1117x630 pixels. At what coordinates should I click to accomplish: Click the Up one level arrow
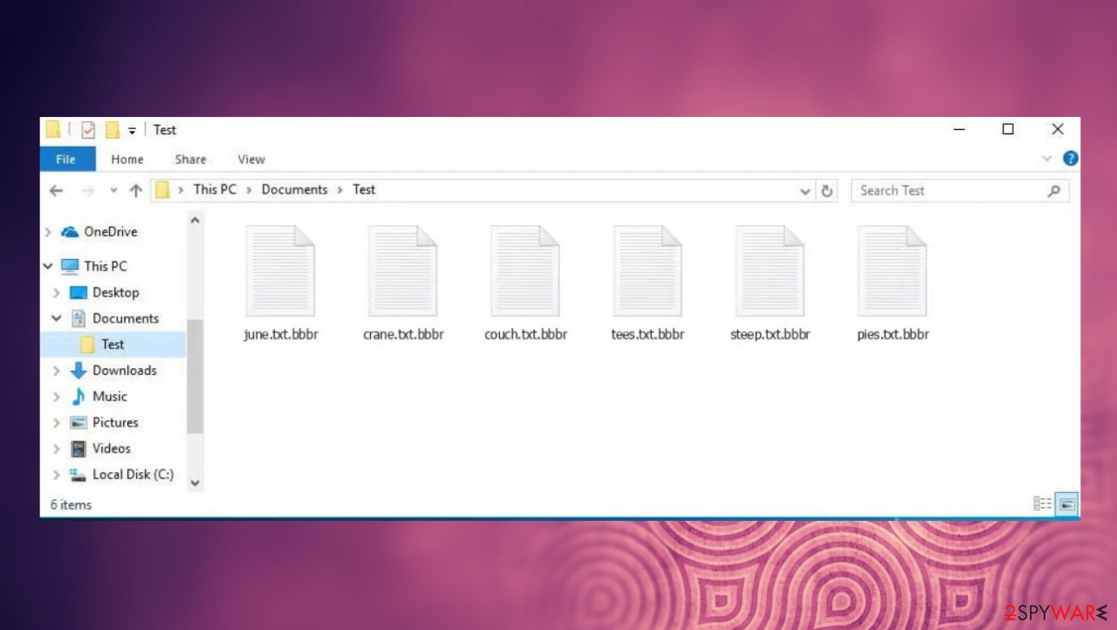coord(135,190)
